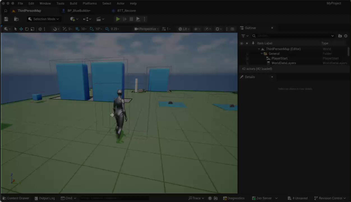The image size is (351, 202).
Task: Activate the Scale gizmo tool
Action: tap(33, 29)
